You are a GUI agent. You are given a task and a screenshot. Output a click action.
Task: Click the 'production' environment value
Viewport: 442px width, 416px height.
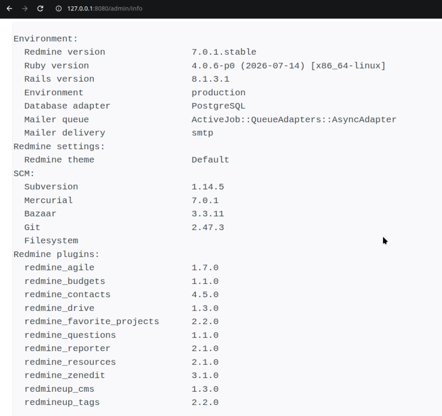218,93
